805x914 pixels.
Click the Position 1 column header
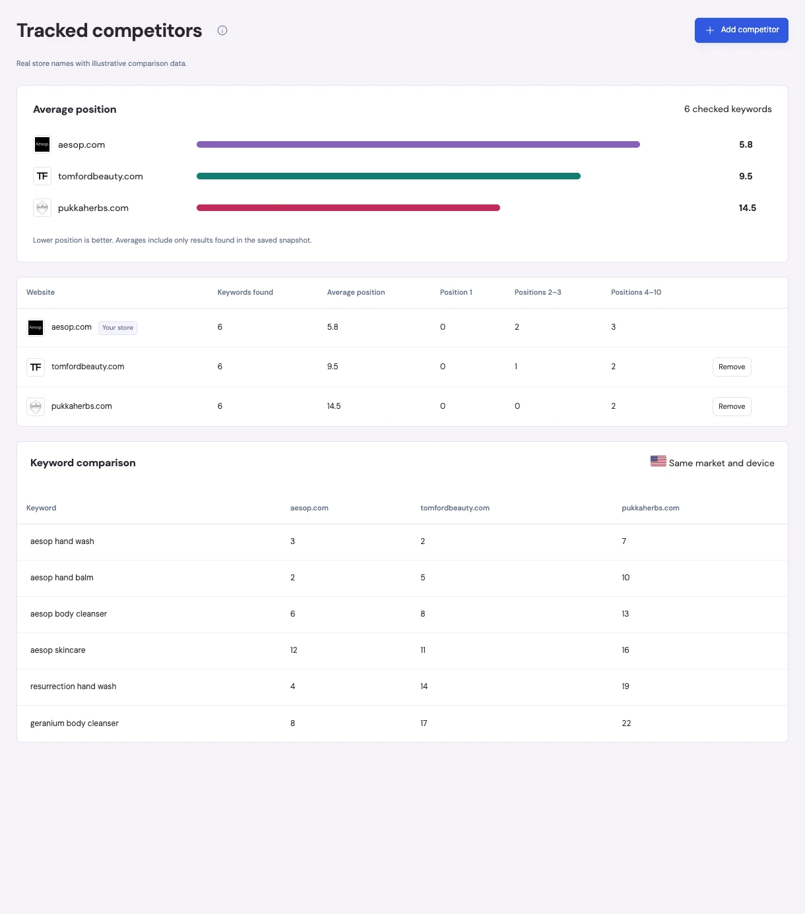tap(456, 292)
